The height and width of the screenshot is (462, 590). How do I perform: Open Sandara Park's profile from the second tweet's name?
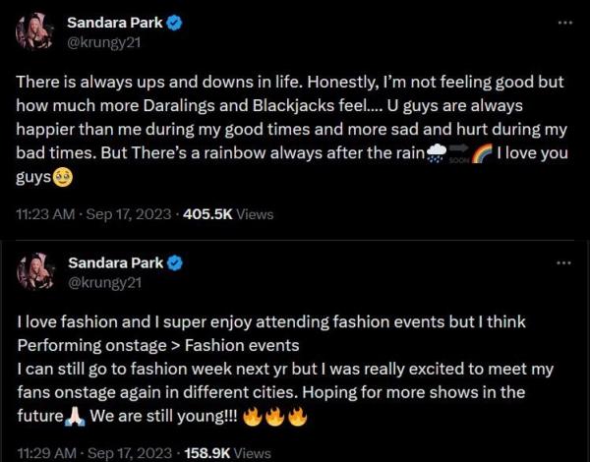point(115,262)
